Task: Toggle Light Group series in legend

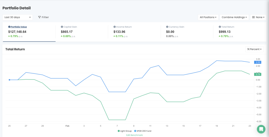Action: pos(125,131)
